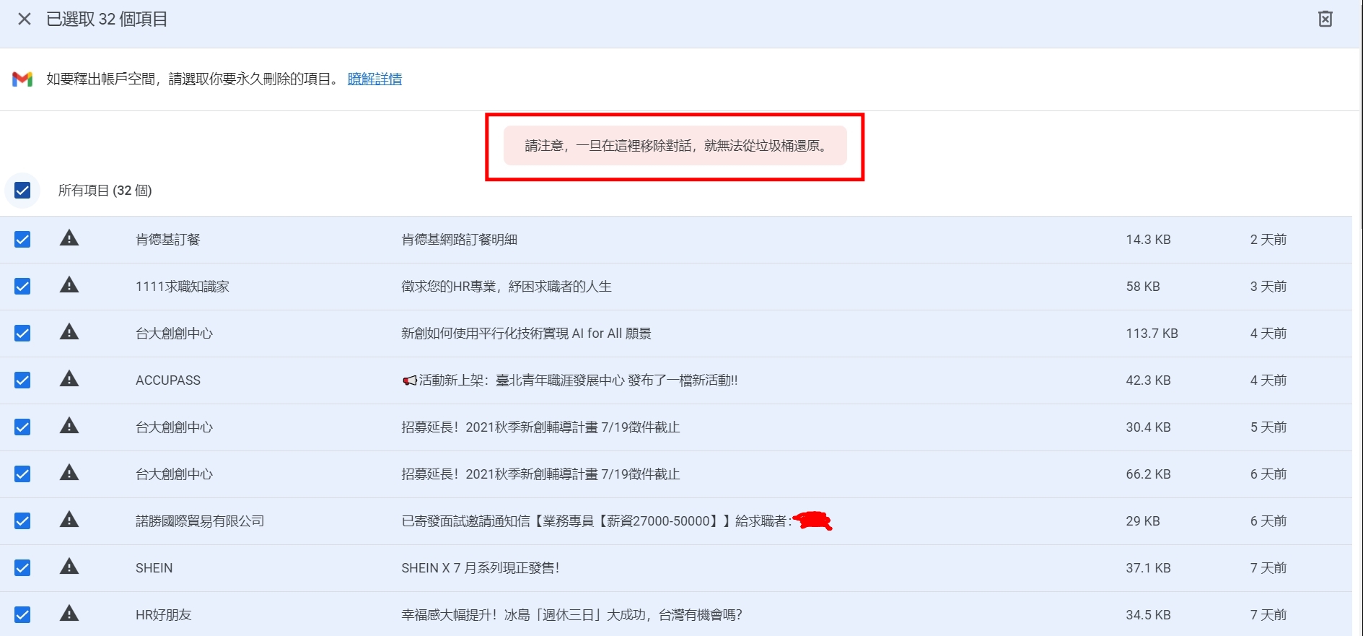Screen dimensions: 1363x636
Task: Click warning icon for 肯德基訂餐 row
Action: pyautogui.click(x=69, y=238)
